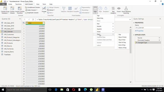Open the Extract dropdown
The image size is (164, 92).
(51, 10)
